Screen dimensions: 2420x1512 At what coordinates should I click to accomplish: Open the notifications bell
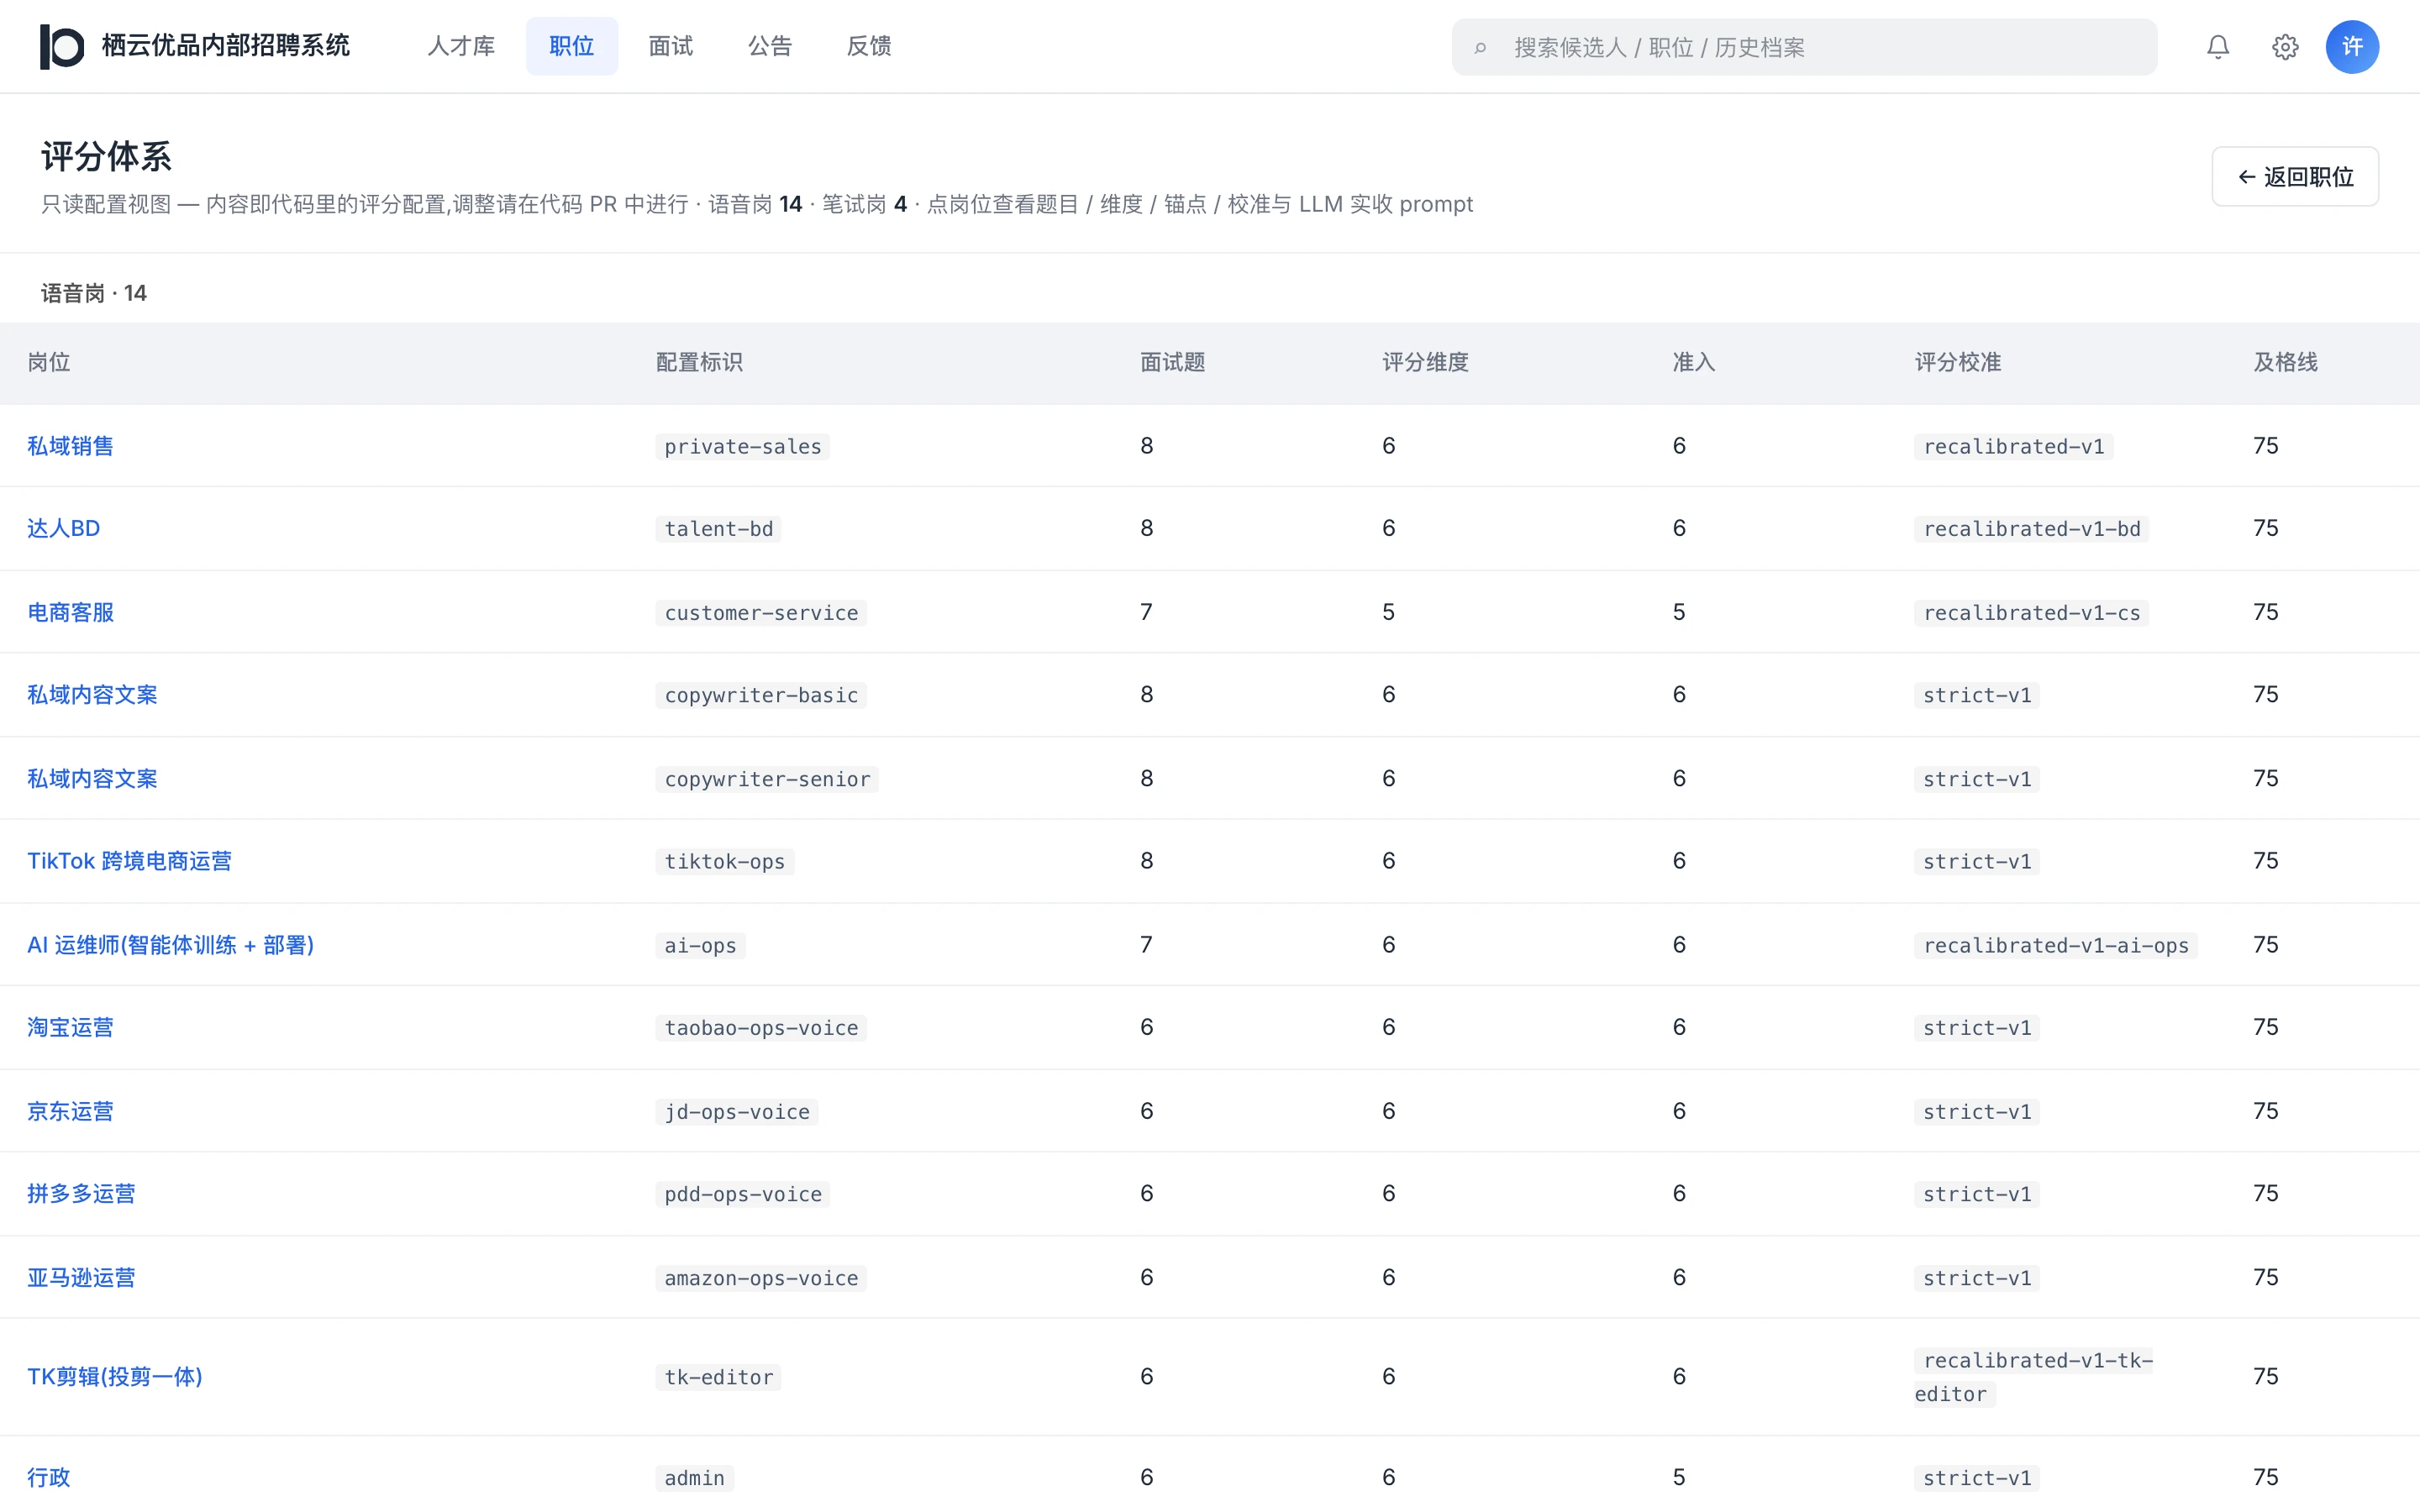coord(2218,47)
